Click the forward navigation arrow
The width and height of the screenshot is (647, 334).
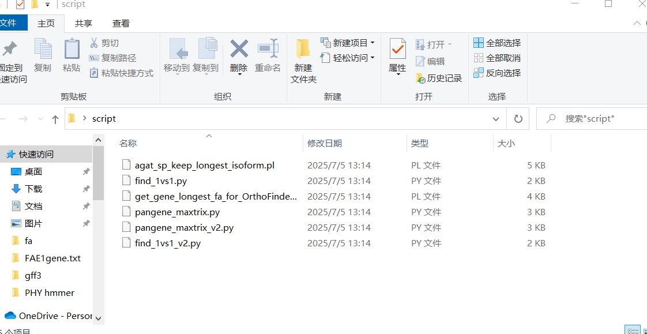point(24,119)
